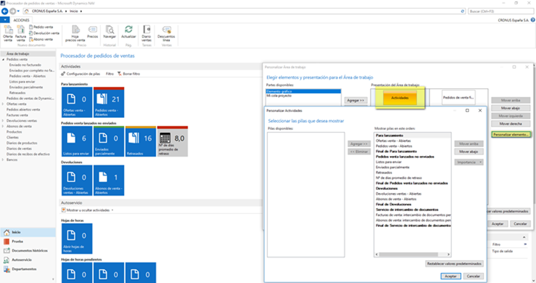Open the Abonos de venta - Abiertos tile

click(x=109, y=180)
